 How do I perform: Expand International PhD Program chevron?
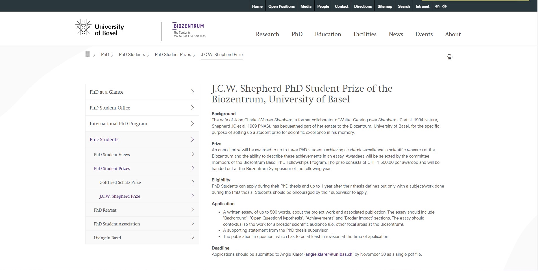(192, 124)
